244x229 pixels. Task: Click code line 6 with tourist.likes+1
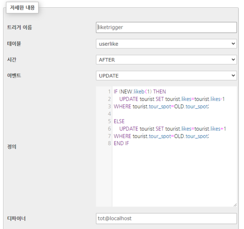[173, 129]
